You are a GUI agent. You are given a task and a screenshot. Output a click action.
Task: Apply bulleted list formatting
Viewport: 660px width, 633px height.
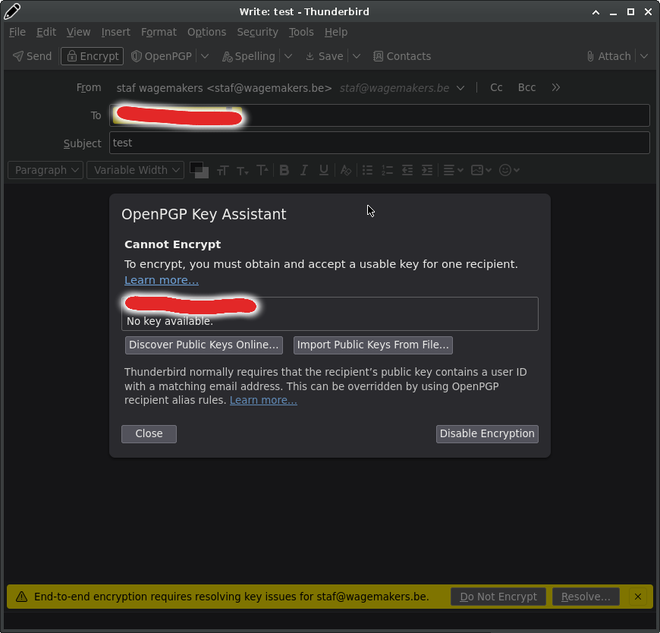click(x=368, y=170)
